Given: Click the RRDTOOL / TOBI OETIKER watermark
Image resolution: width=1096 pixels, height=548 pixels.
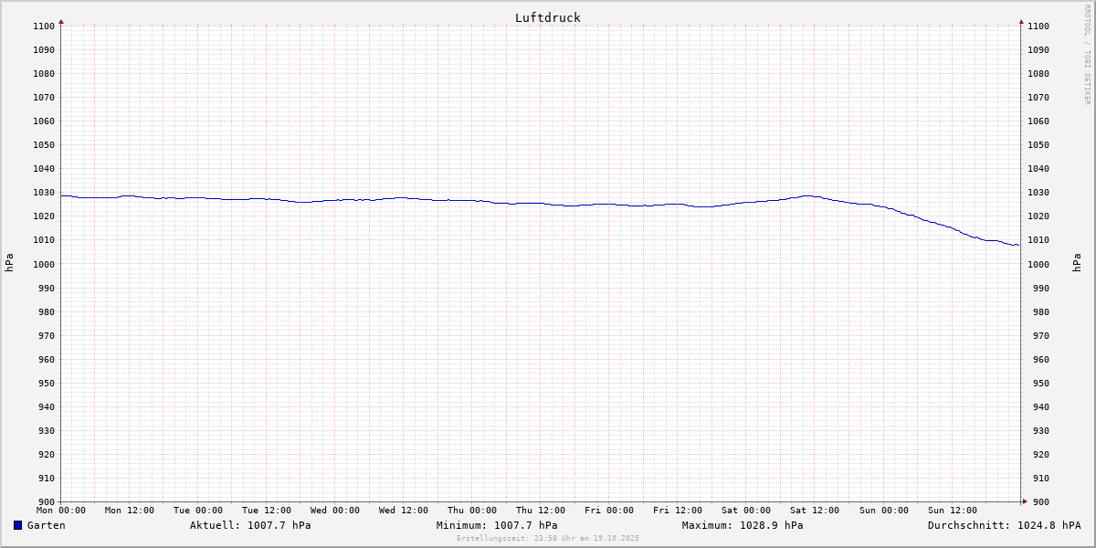Looking at the screenshot, I should coord(1087,55).
